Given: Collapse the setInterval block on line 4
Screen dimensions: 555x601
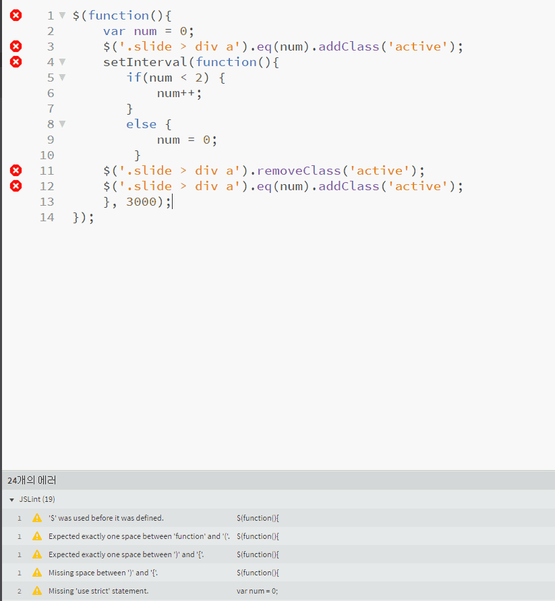Looking at the screenshot, I should pyautogui.click(x=61, y=61).
